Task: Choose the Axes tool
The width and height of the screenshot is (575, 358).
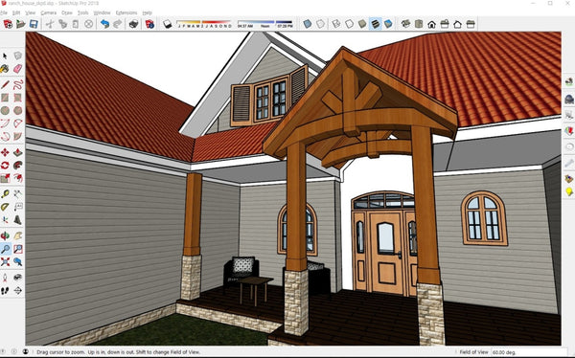Action: pos(5,220)
